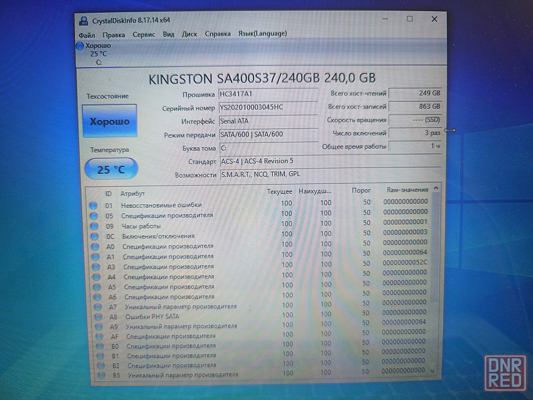Minimize the CrystalDiskInfo window
Viewport: 533px width, 400px height.
(385, 19)
